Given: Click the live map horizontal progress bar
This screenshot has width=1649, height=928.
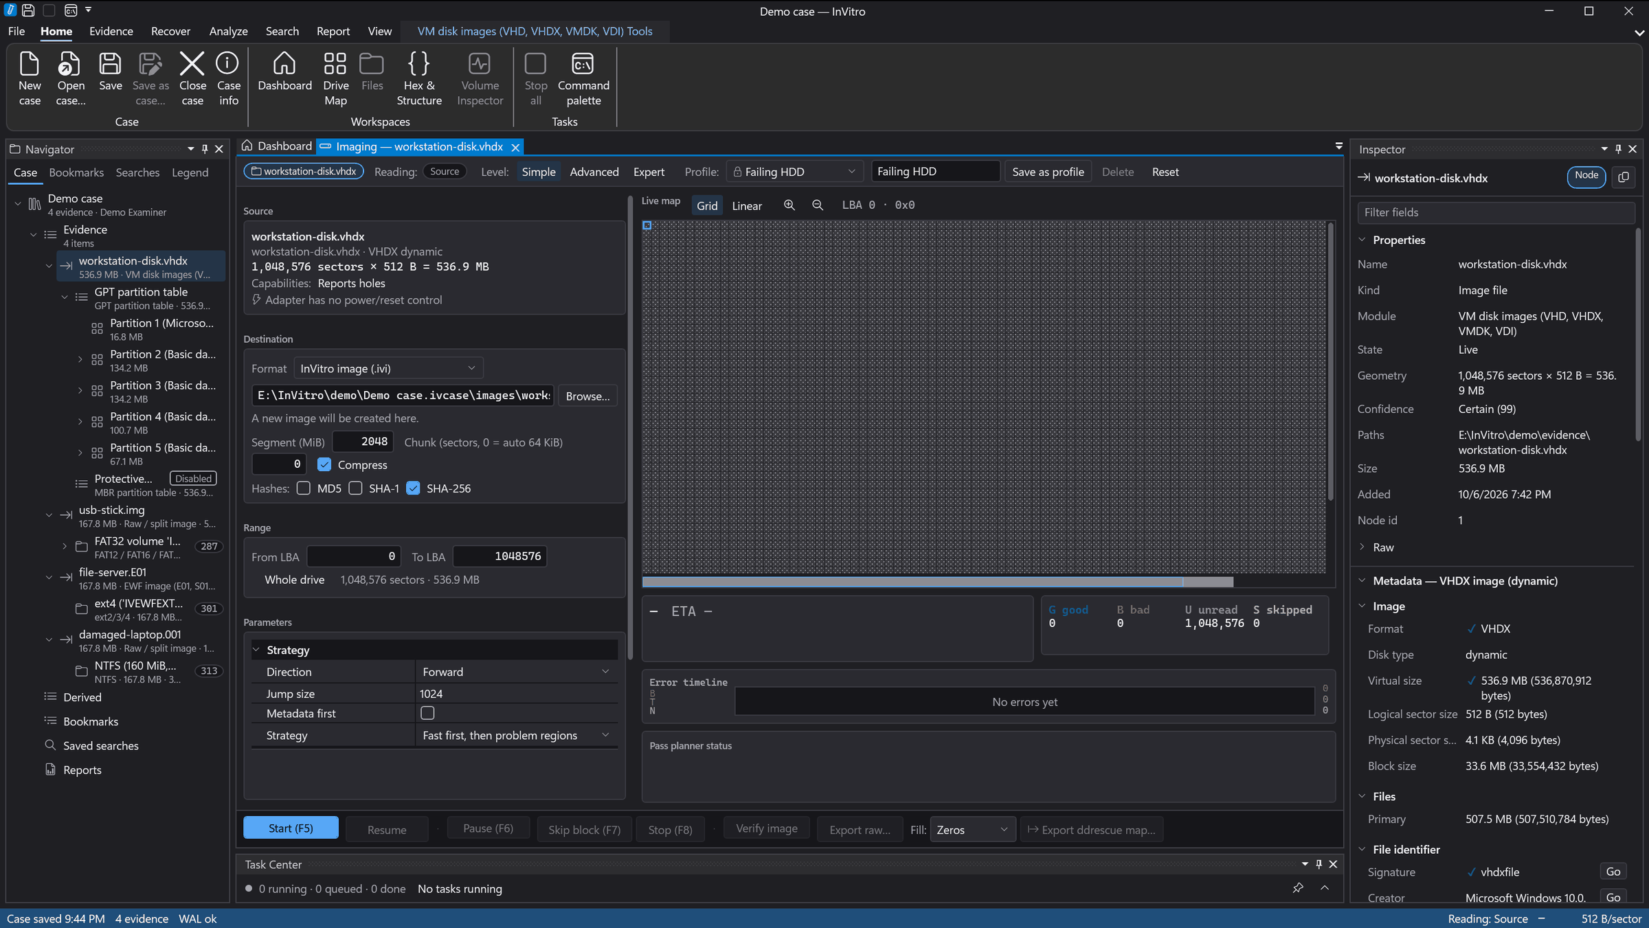Looking at the screenshot, I should (937, 582).
